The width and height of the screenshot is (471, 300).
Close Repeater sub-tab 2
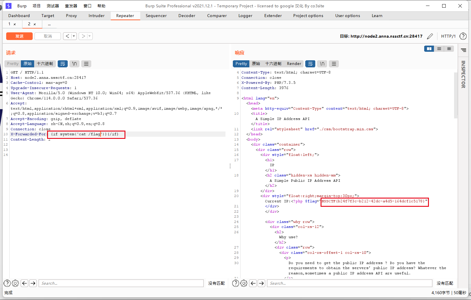click(x=35, y=24)
